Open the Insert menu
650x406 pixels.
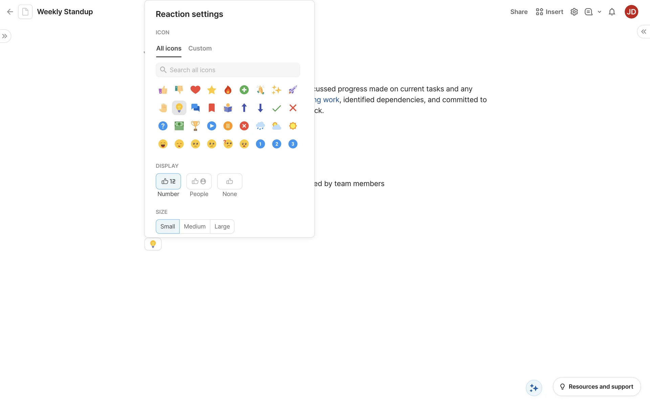point(549,12)
